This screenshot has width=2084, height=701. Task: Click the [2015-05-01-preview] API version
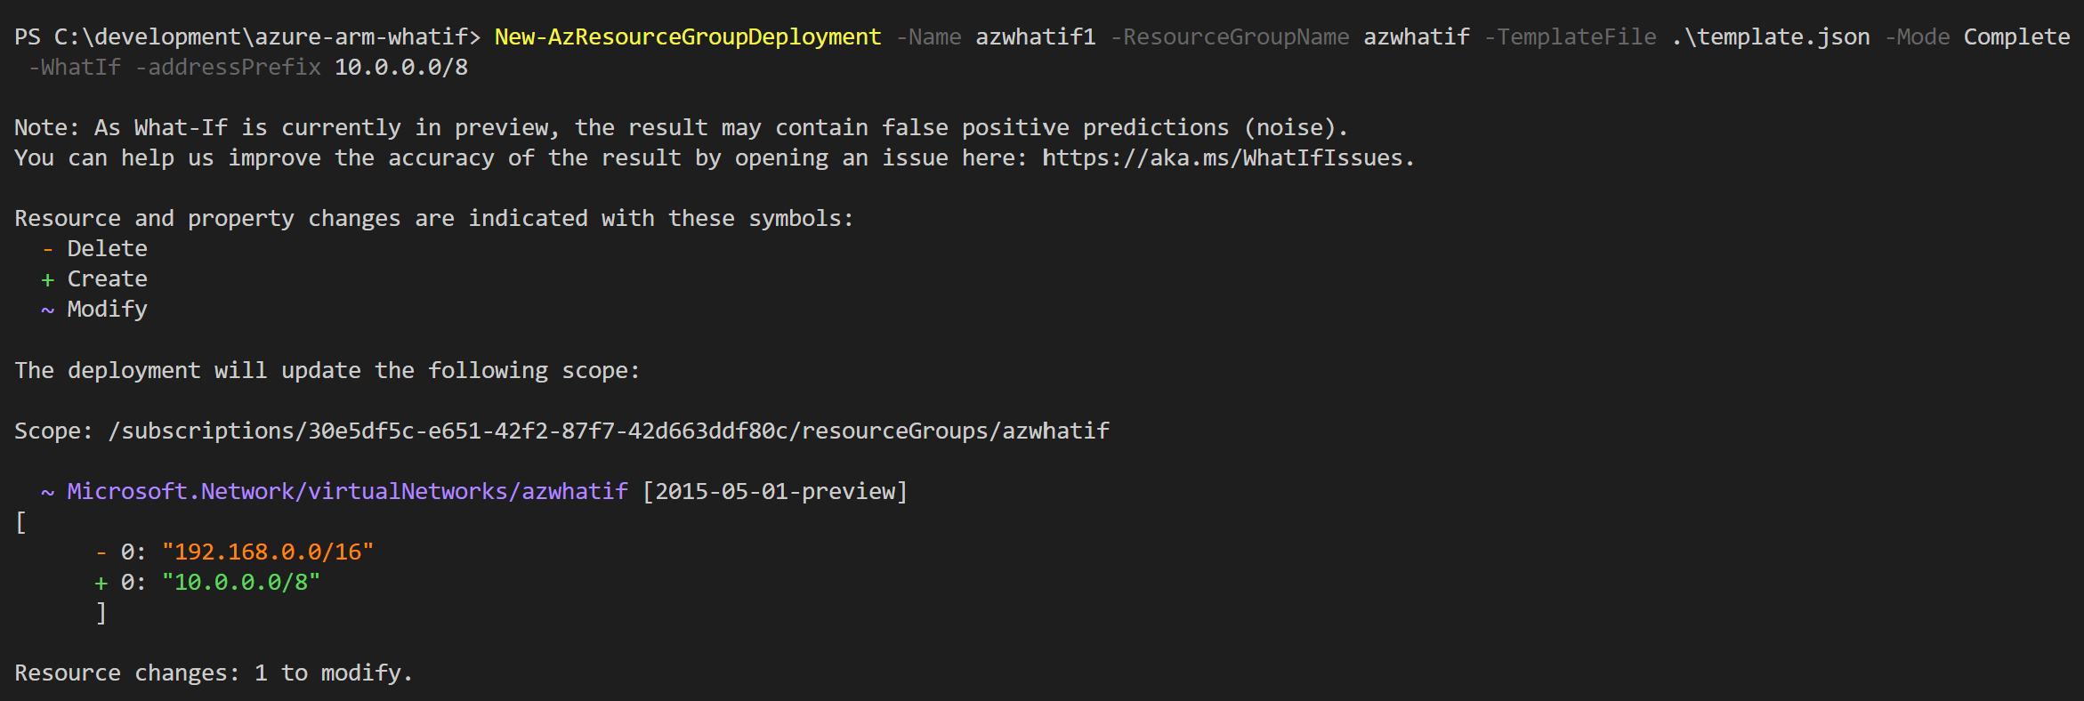pyautogui.click(x=775, y=492)
